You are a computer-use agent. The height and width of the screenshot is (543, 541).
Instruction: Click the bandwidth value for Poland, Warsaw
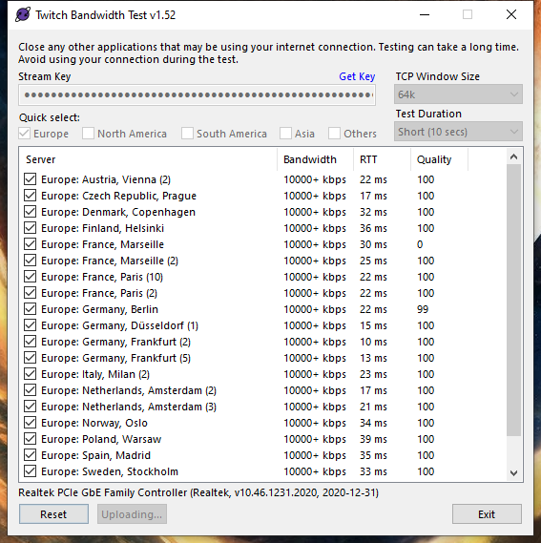point(315,439)
